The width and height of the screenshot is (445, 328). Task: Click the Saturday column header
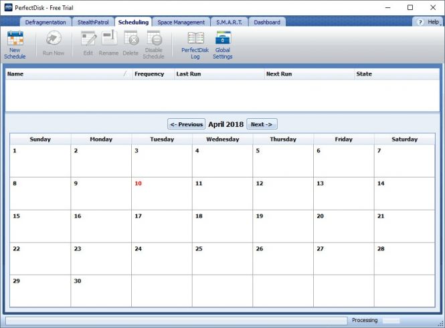pos(404,139)
